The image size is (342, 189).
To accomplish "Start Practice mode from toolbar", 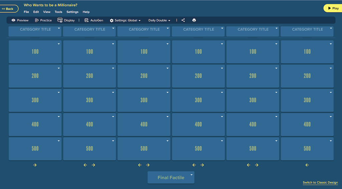I will coord(43,20).
